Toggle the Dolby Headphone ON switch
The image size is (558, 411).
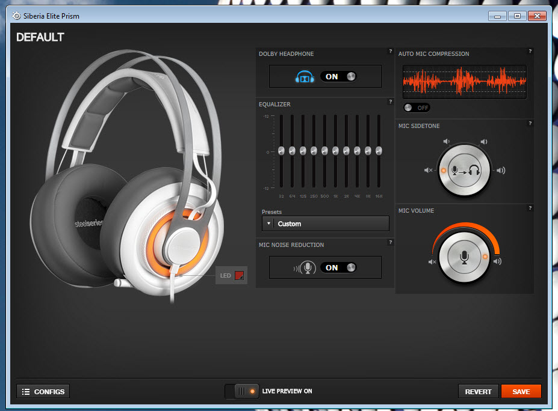(338, 76)
